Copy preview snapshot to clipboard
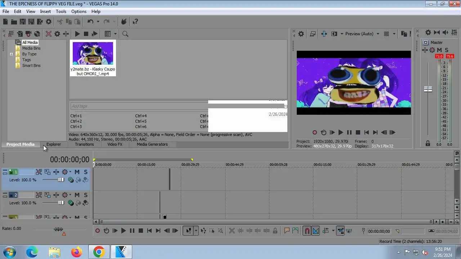Screen dimensions: 461x259 tap(404, 34)
